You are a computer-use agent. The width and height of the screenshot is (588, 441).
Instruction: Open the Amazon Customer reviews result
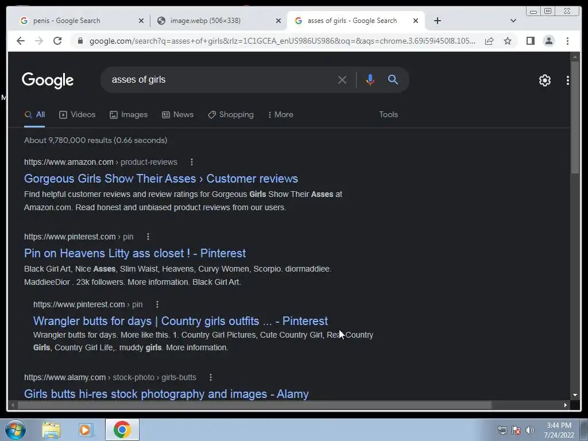[161, 179]
